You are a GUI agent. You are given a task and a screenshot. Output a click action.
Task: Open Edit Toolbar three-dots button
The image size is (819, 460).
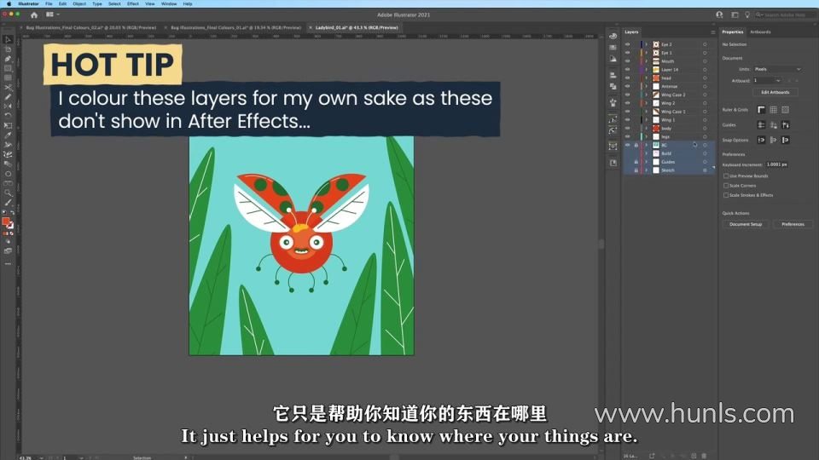tap(8, 264)
